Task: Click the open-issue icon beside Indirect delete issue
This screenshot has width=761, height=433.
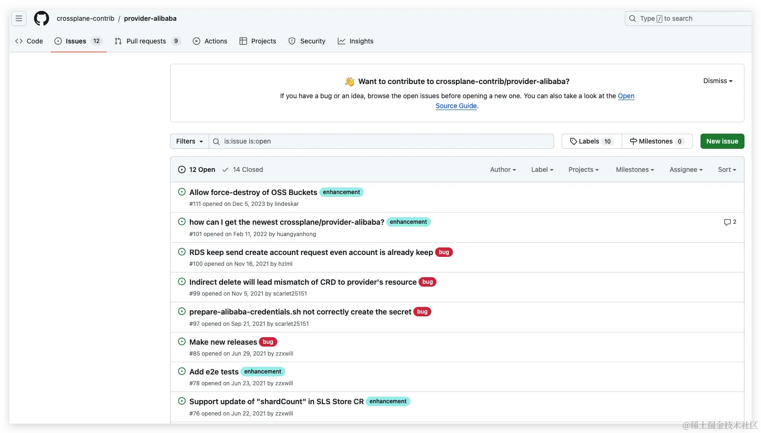Action: (182, 281)
